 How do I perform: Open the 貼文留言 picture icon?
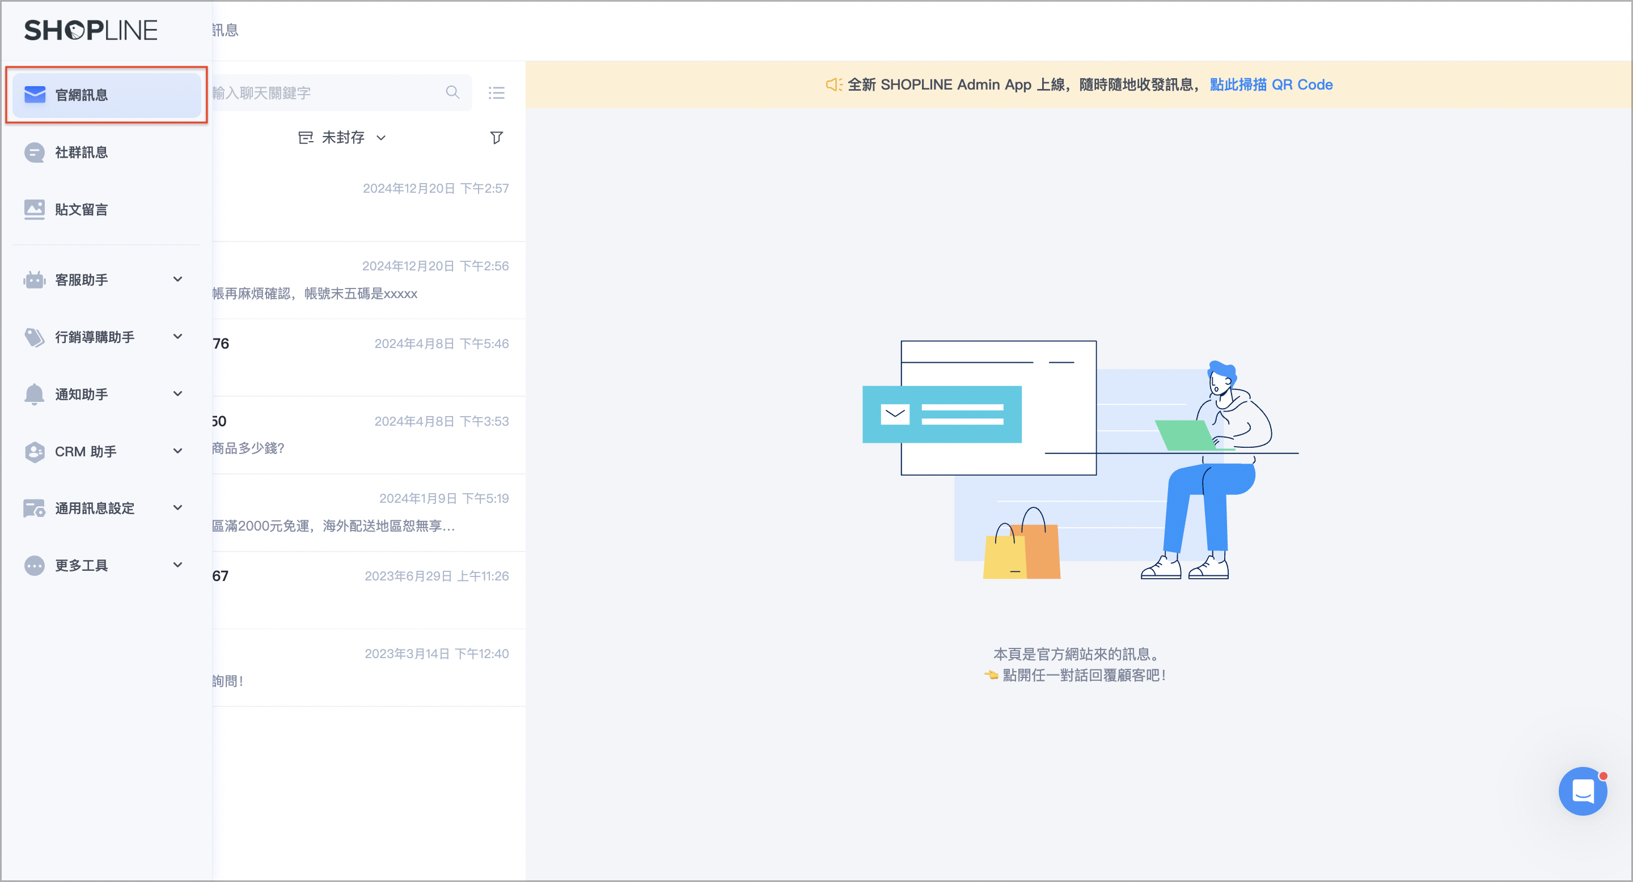pos(34,210)
